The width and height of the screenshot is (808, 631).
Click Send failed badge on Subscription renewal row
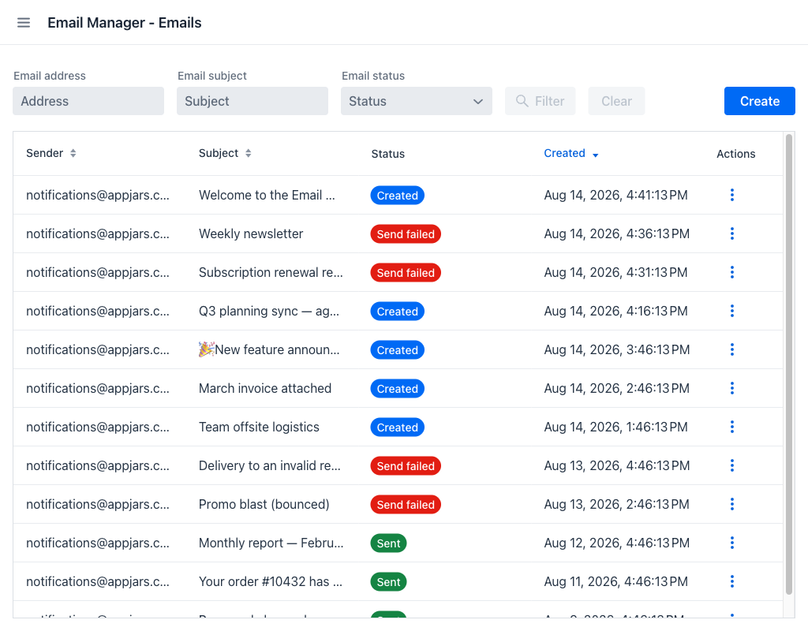406,272
